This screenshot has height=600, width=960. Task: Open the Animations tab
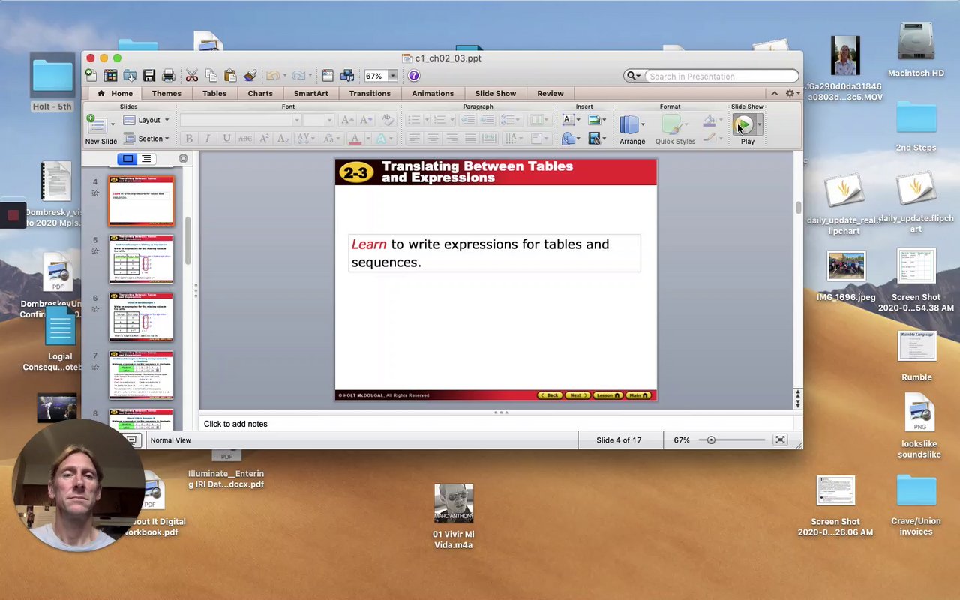point(433,93)
